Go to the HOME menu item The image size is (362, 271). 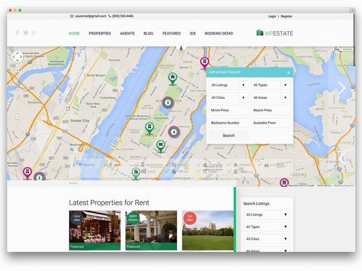74,33
